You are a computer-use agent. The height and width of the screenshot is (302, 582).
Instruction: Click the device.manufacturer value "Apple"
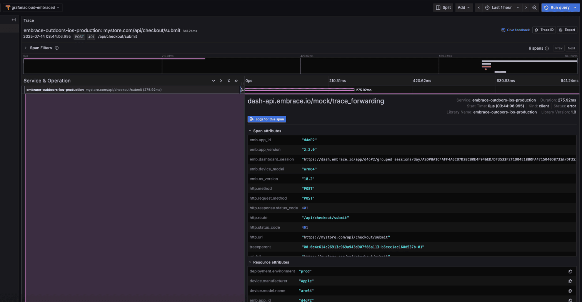click(306, 281)
